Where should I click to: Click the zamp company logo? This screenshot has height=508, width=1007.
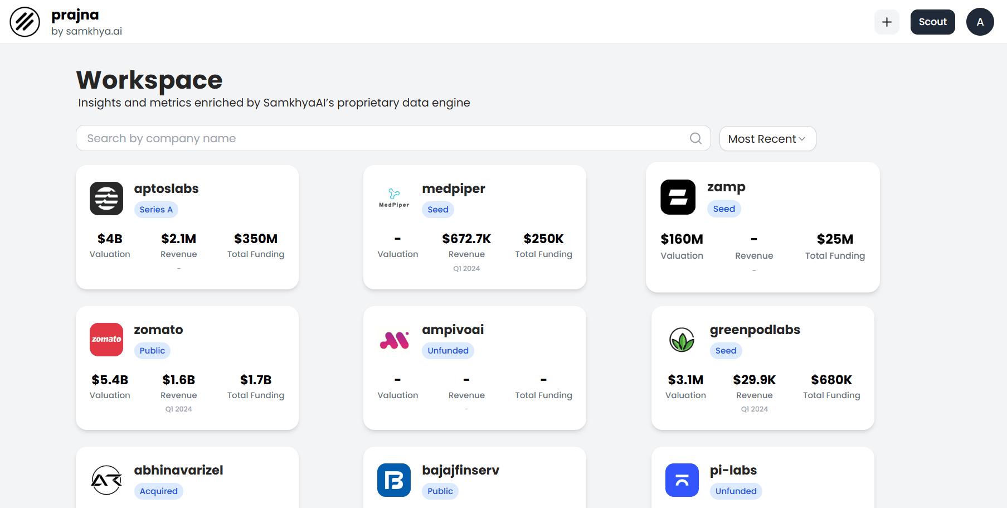point(678,197)
